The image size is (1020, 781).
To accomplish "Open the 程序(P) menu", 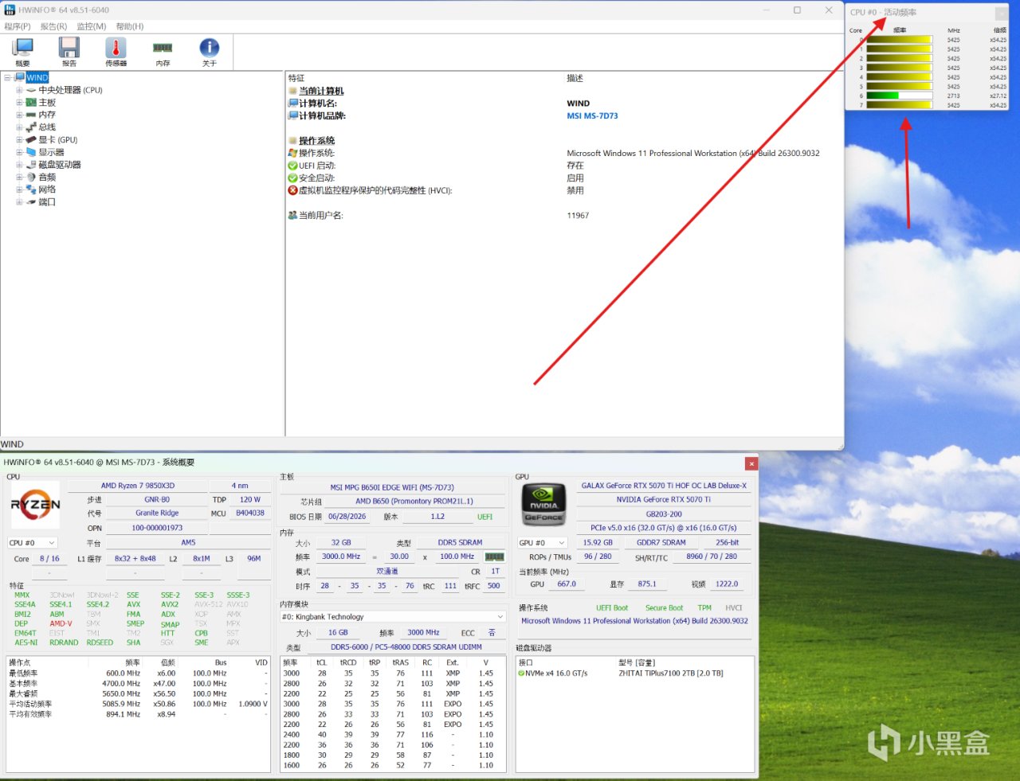I will [18, 26].
